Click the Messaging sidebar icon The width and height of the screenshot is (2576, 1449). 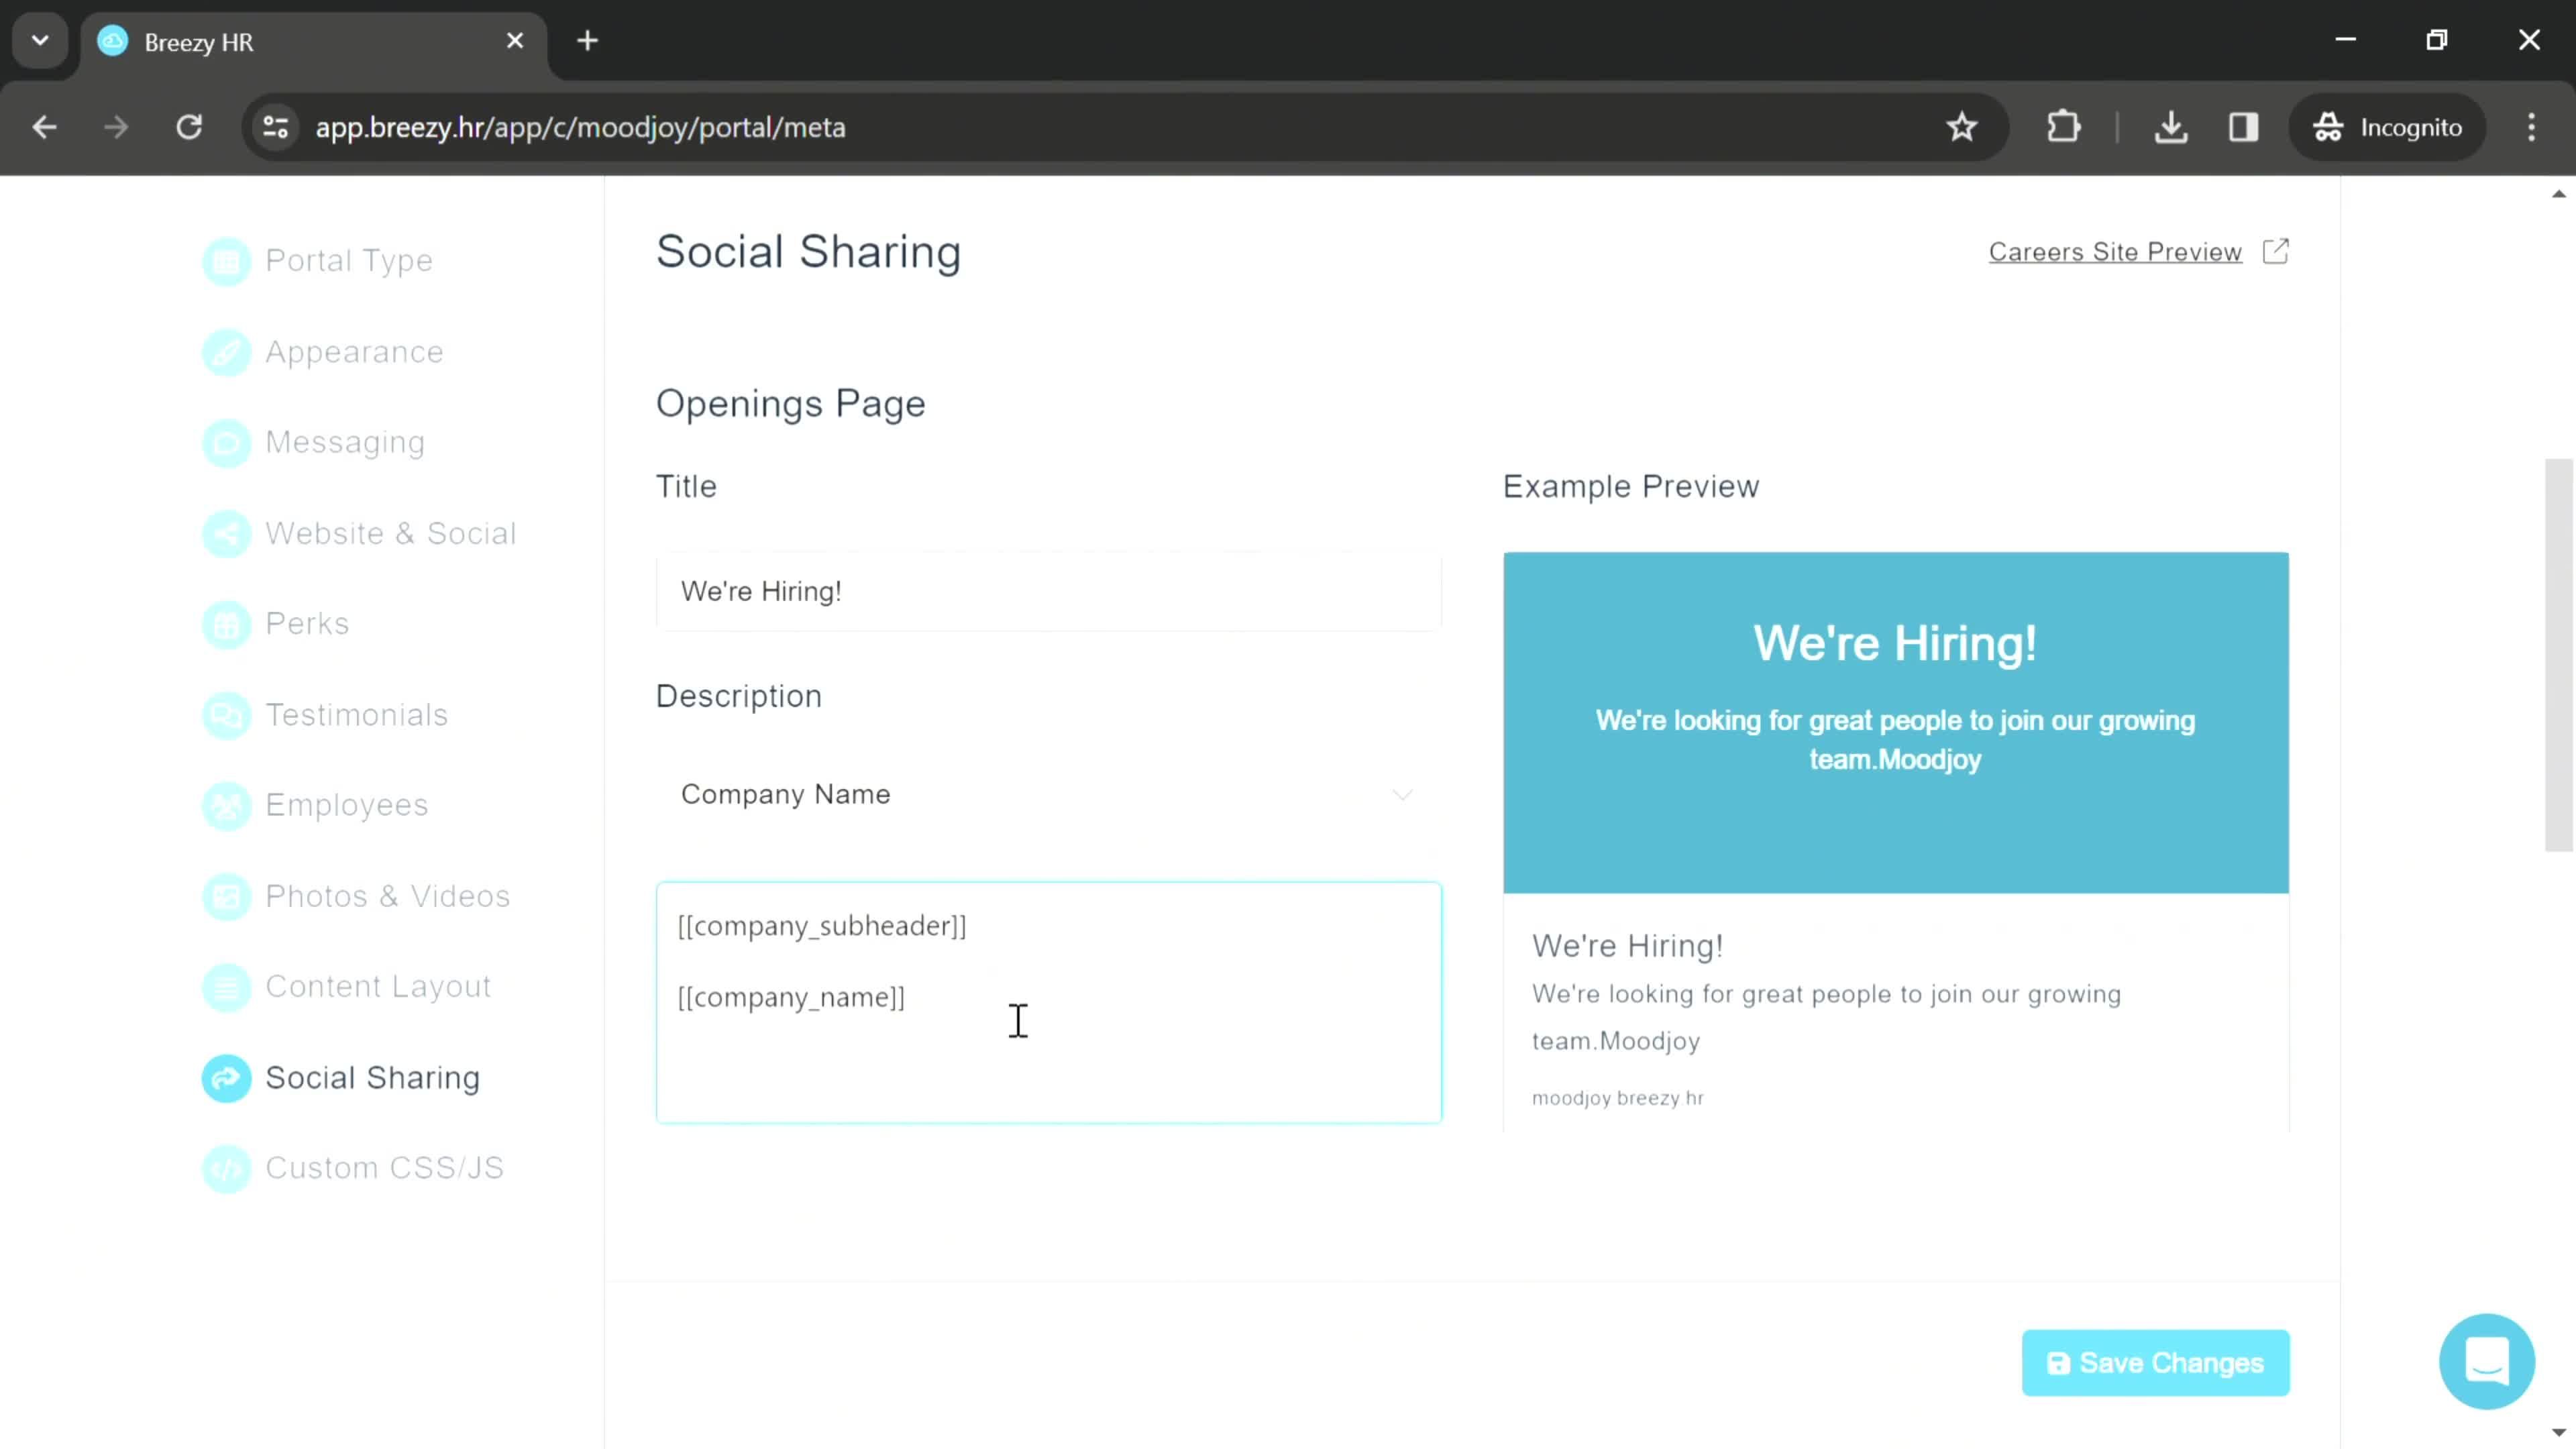click(x=225, y=442)
